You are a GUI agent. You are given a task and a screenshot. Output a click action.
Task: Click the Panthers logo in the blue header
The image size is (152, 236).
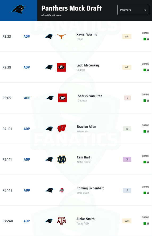pyautogui.click(x=18, y=9)
